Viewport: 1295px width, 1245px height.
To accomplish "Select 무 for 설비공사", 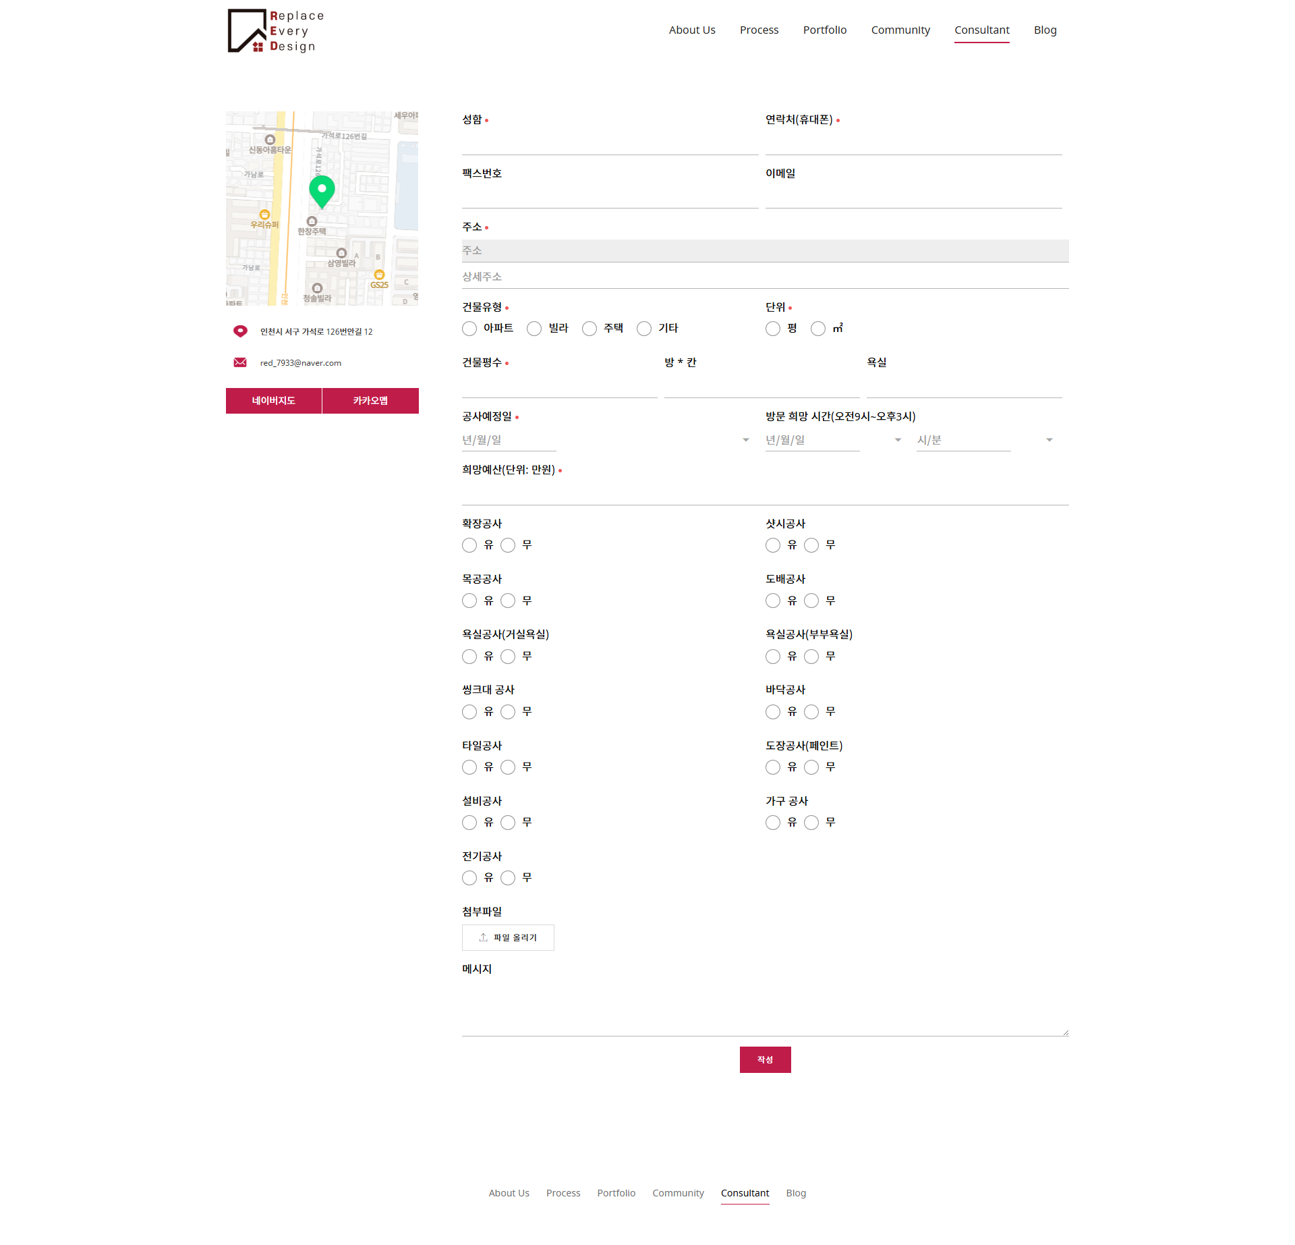I will click(508, 823).
